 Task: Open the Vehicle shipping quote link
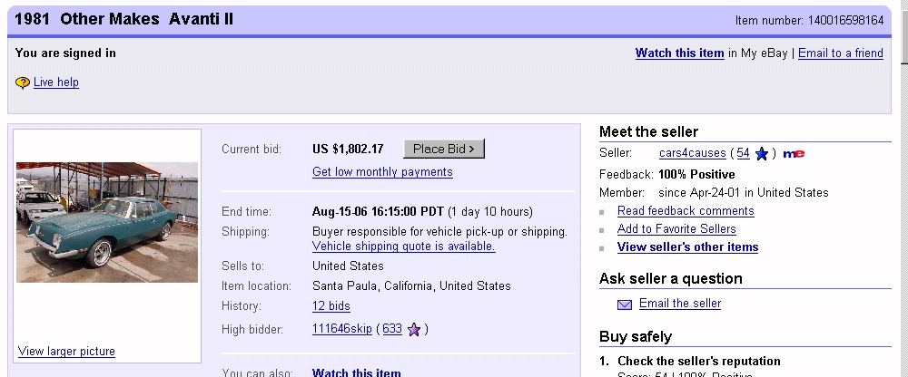404,246
